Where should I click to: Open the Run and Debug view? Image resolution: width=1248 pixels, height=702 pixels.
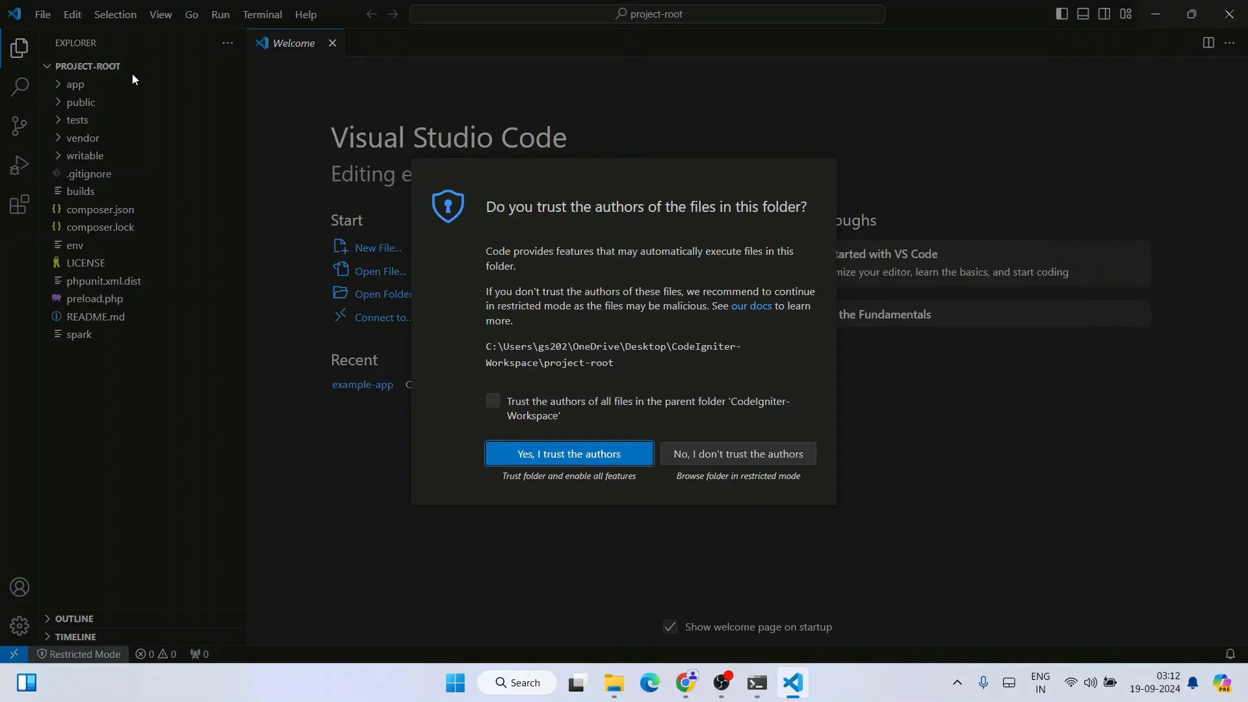tap(19, 165)
